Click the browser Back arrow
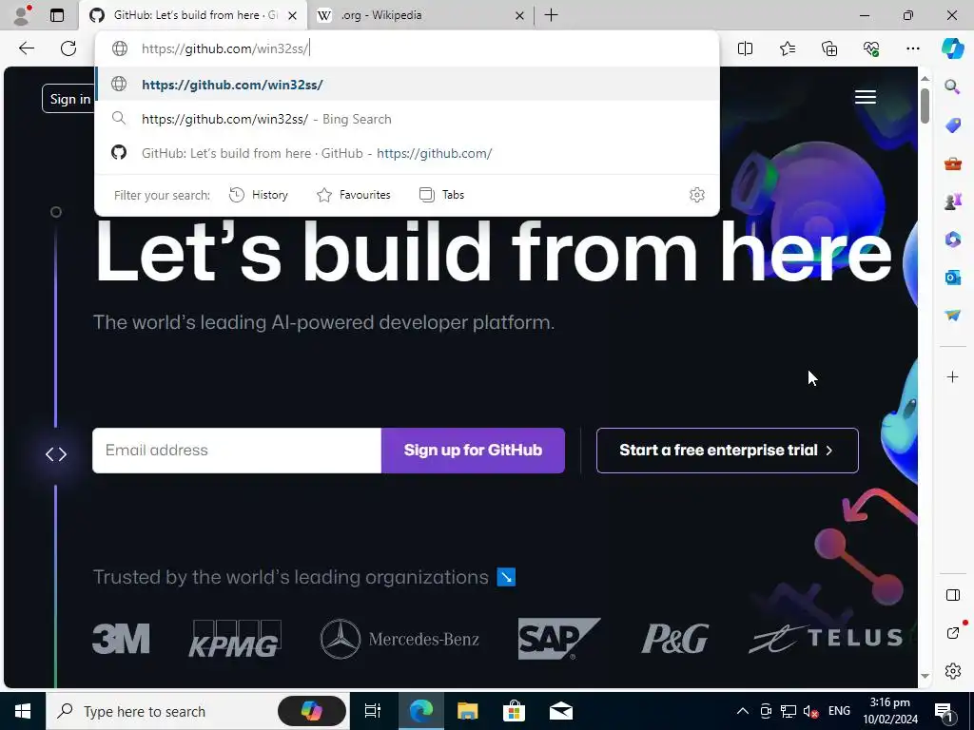Image resolution: width=974 pixels, height=730 pixels. coord(26,48)
